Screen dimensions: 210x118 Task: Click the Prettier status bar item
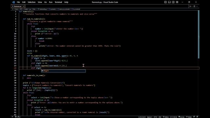pos(189,117)
